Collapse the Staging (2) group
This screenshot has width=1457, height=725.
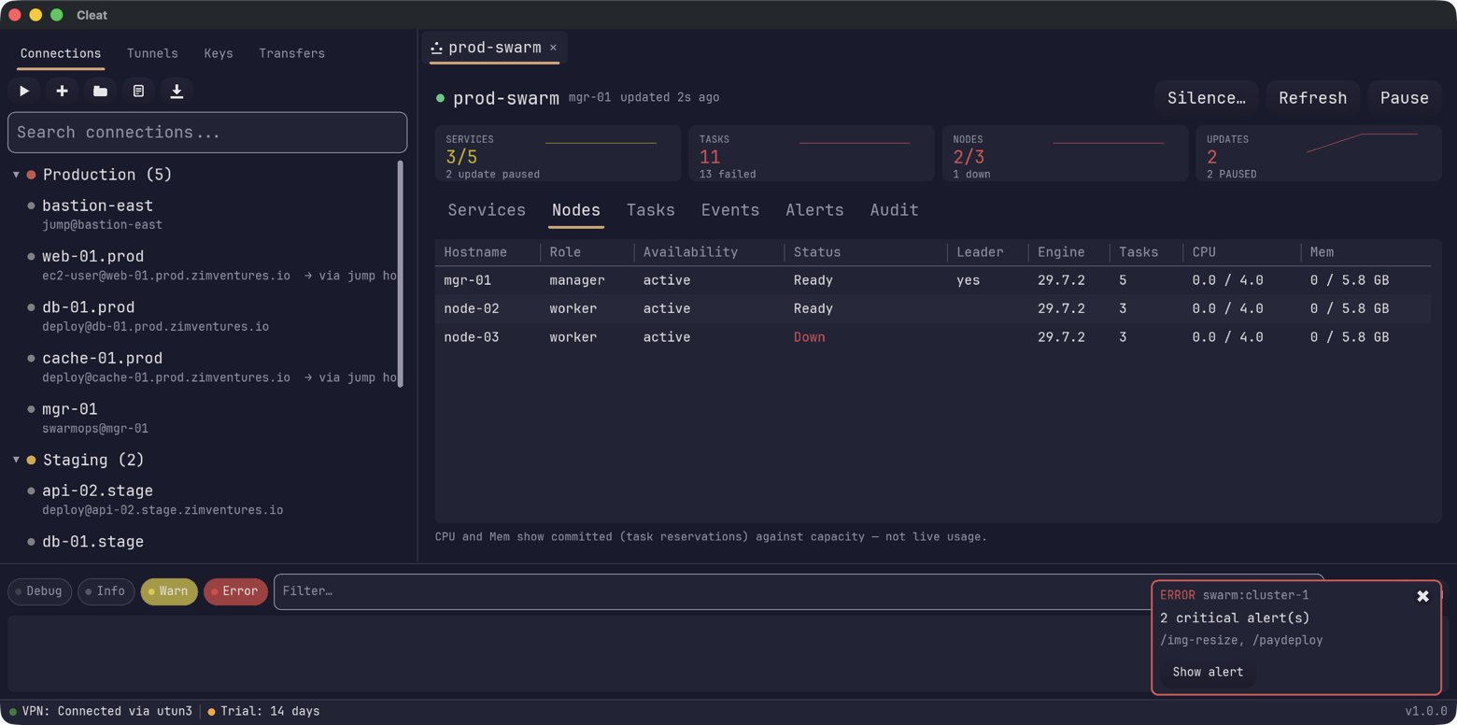(x=16, y=460)
